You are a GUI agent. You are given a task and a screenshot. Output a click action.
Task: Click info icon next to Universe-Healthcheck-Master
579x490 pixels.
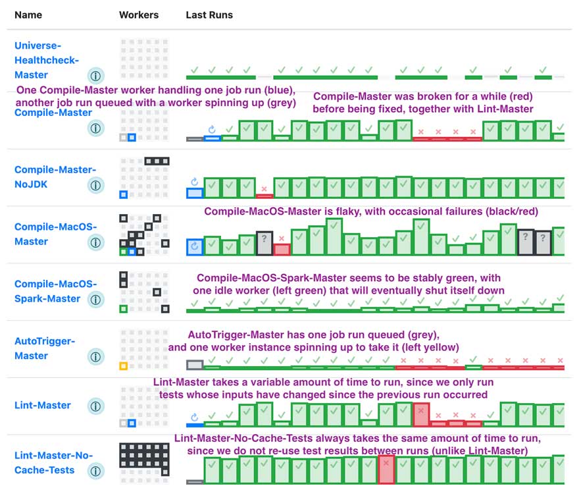click(96, 75)
